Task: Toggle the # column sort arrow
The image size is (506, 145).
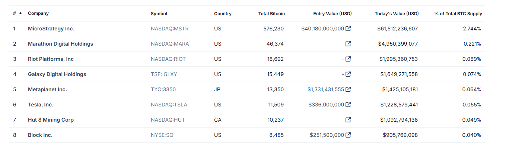Action: [x=20, y=13]
